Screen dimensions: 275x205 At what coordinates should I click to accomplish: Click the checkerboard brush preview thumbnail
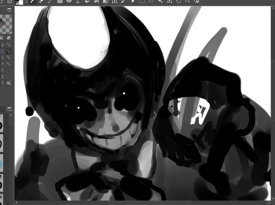[x=6, y=24]
